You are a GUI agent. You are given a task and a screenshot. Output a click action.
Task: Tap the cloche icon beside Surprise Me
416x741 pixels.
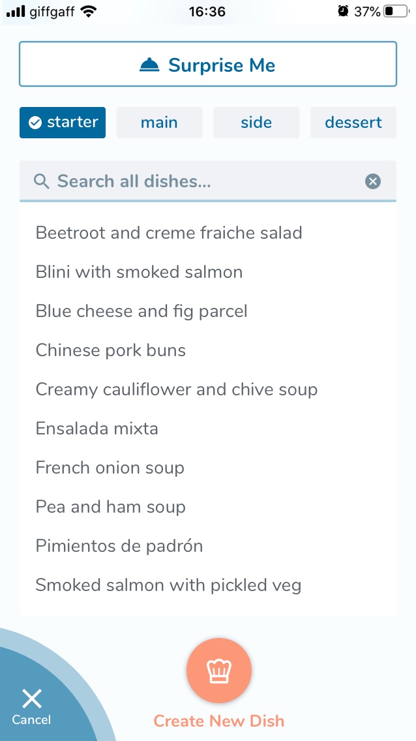pyautogui.click(x=151, y=64)
